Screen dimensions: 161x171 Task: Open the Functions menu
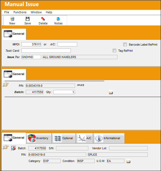point(20,12)
